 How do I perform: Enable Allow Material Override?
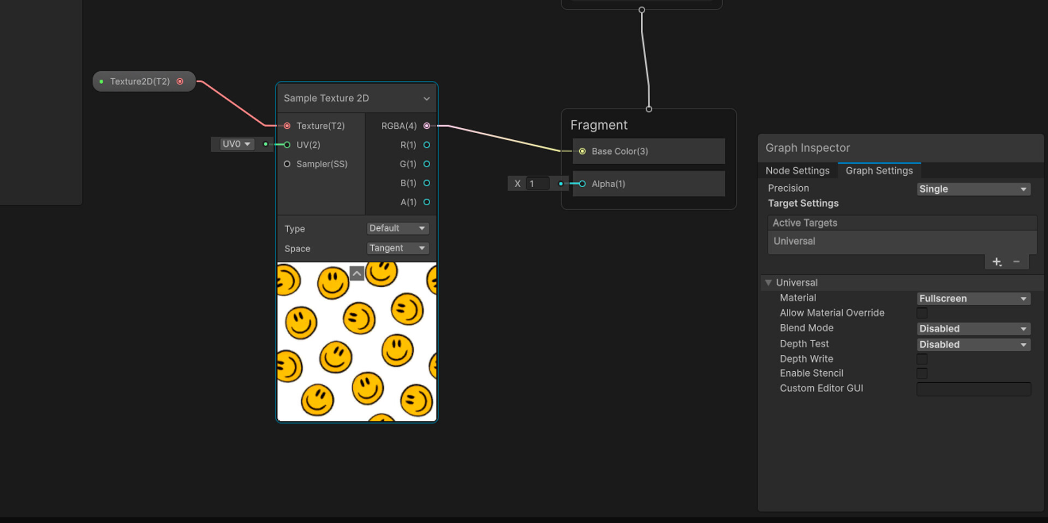pyautogui.click(x=922, y=313)
